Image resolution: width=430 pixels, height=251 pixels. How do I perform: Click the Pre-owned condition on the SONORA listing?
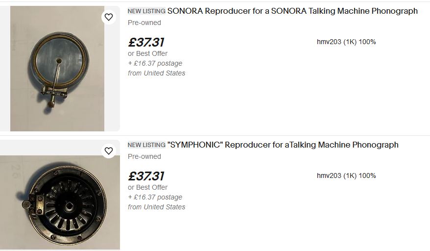click(144, 23)
